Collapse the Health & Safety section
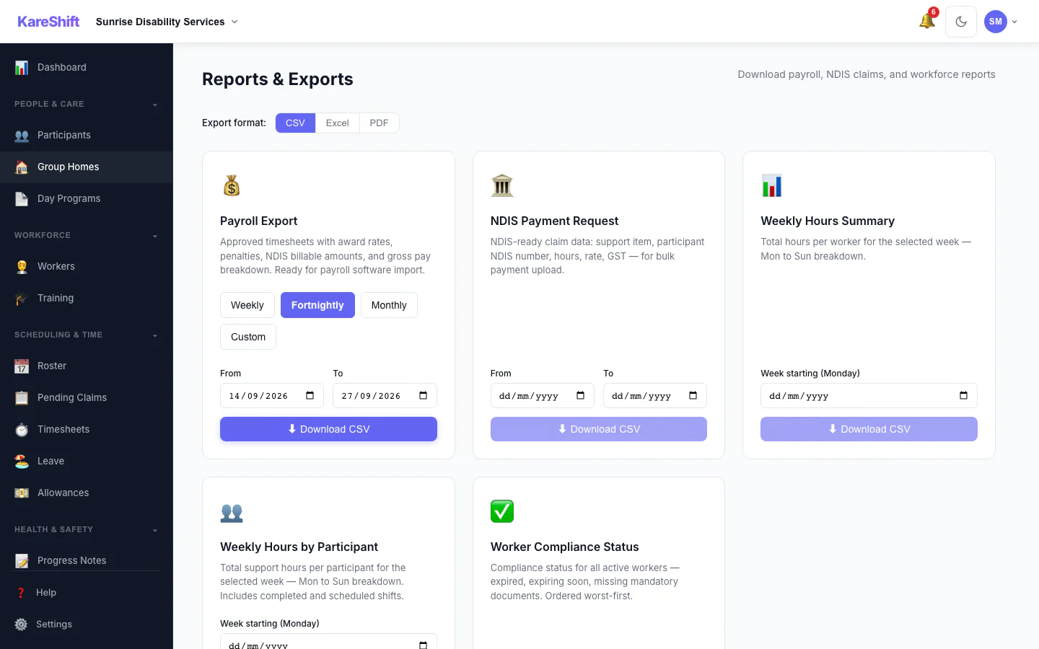This screenshot has height=649, width=1039. click(x=155, y=530)
